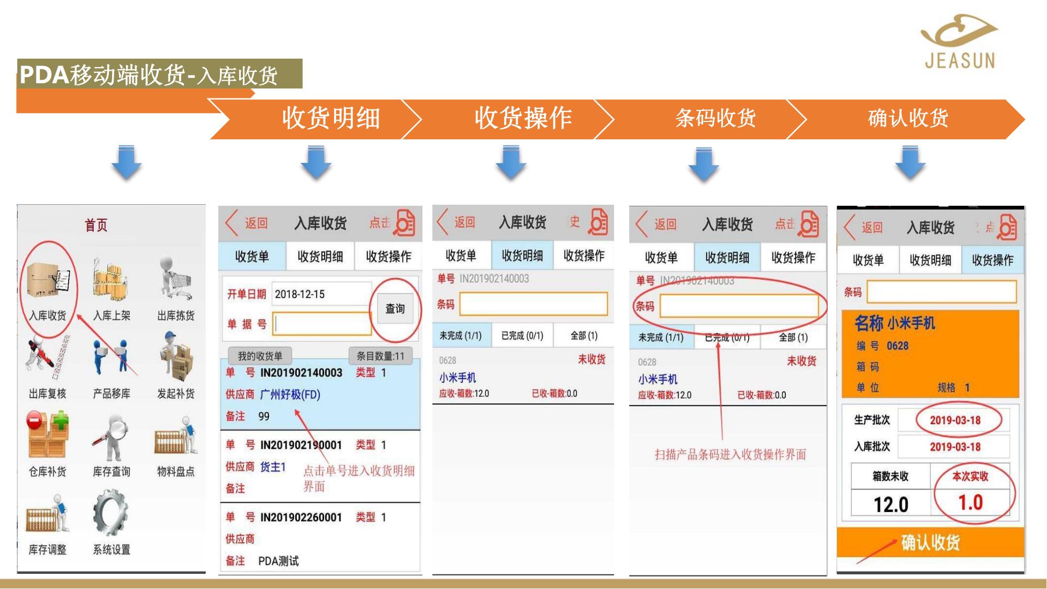
Task: Open 系统设置 gear icon
Action: [x=111, y=513]
